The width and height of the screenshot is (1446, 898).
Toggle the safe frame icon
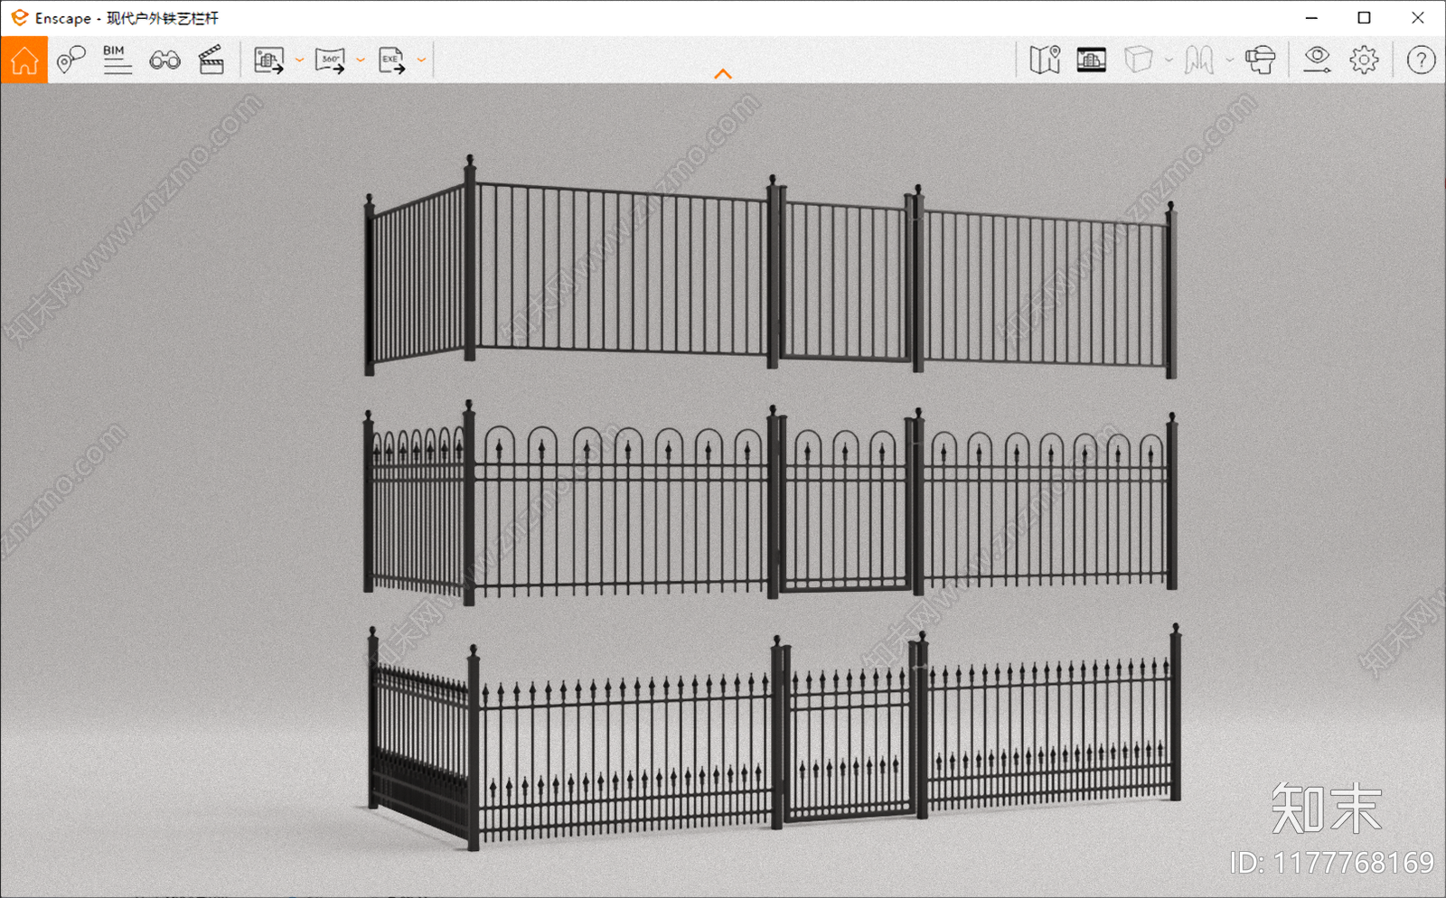point(1092,61)
